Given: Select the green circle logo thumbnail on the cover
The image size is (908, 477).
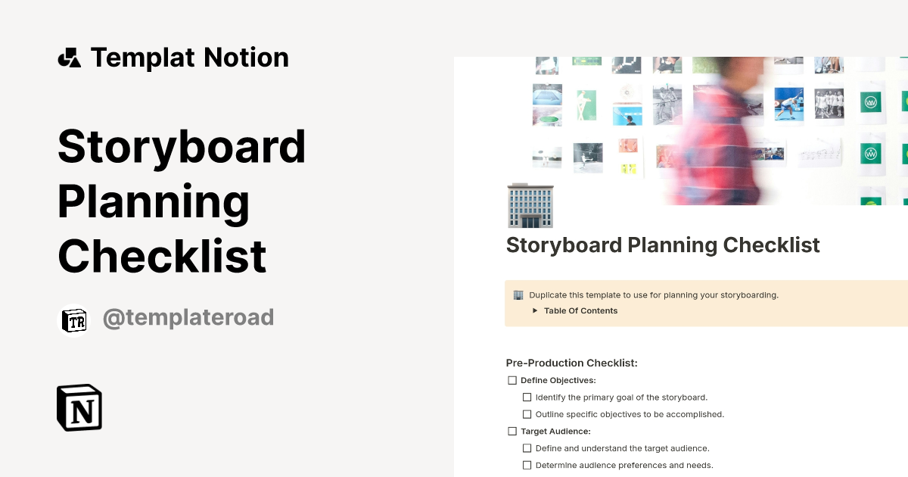Looking at the screenshot, I should click(x=870, y=152).
